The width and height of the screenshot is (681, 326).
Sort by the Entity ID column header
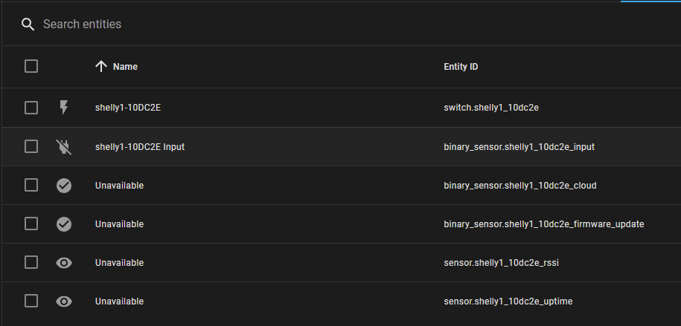[461, 67]
